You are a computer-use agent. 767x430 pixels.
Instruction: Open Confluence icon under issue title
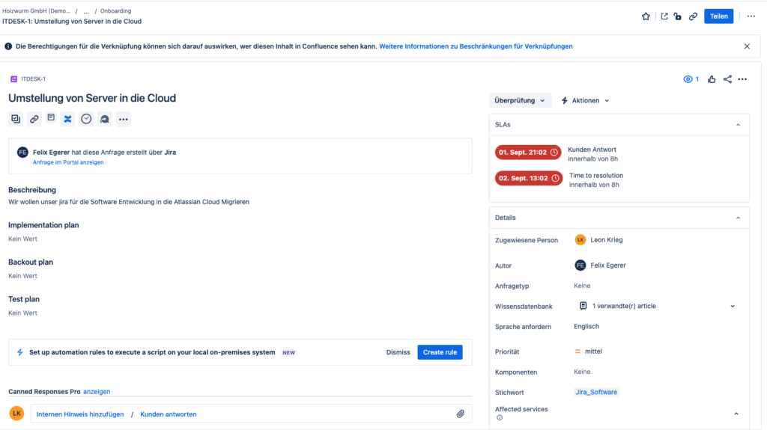67,119
